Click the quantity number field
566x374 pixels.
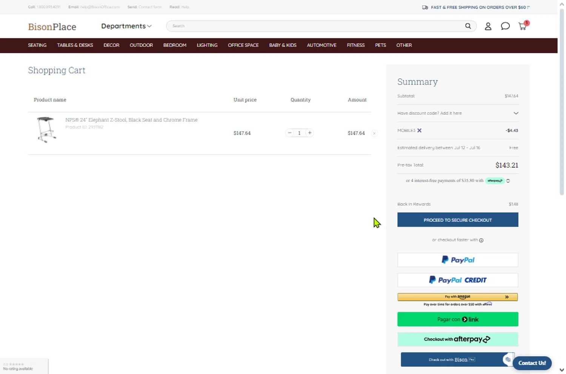pyautogui.click(x=299, y=133)
